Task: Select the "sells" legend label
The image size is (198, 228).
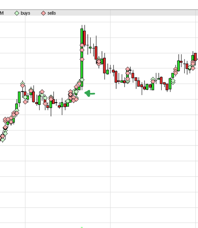Action: pyautogui.click(x=51, y=13)
